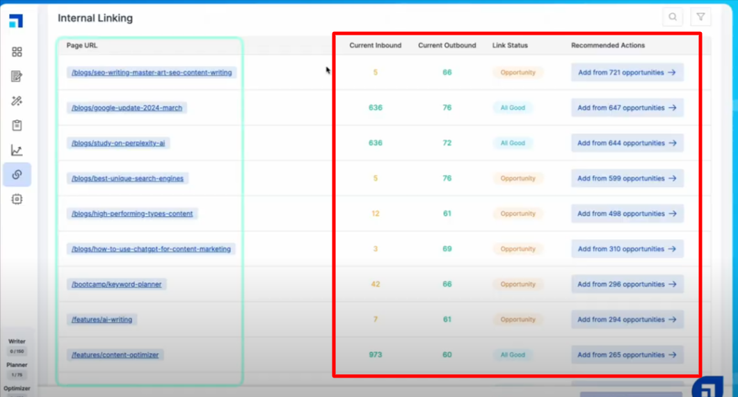Viewport: 738px width, 397px height.
Task: Click the Link Status column header
Action: click(x=510, y=45)
